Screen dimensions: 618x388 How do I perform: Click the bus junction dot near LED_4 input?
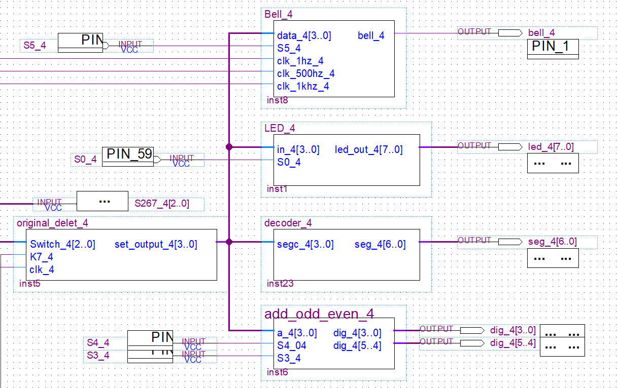(x=229, y=147)
